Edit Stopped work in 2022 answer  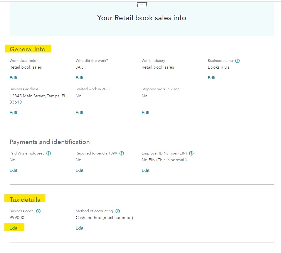146,113
